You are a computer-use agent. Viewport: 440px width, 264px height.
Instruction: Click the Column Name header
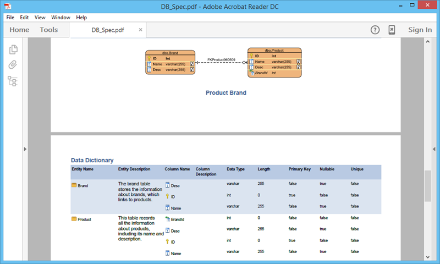coord(177,169)
